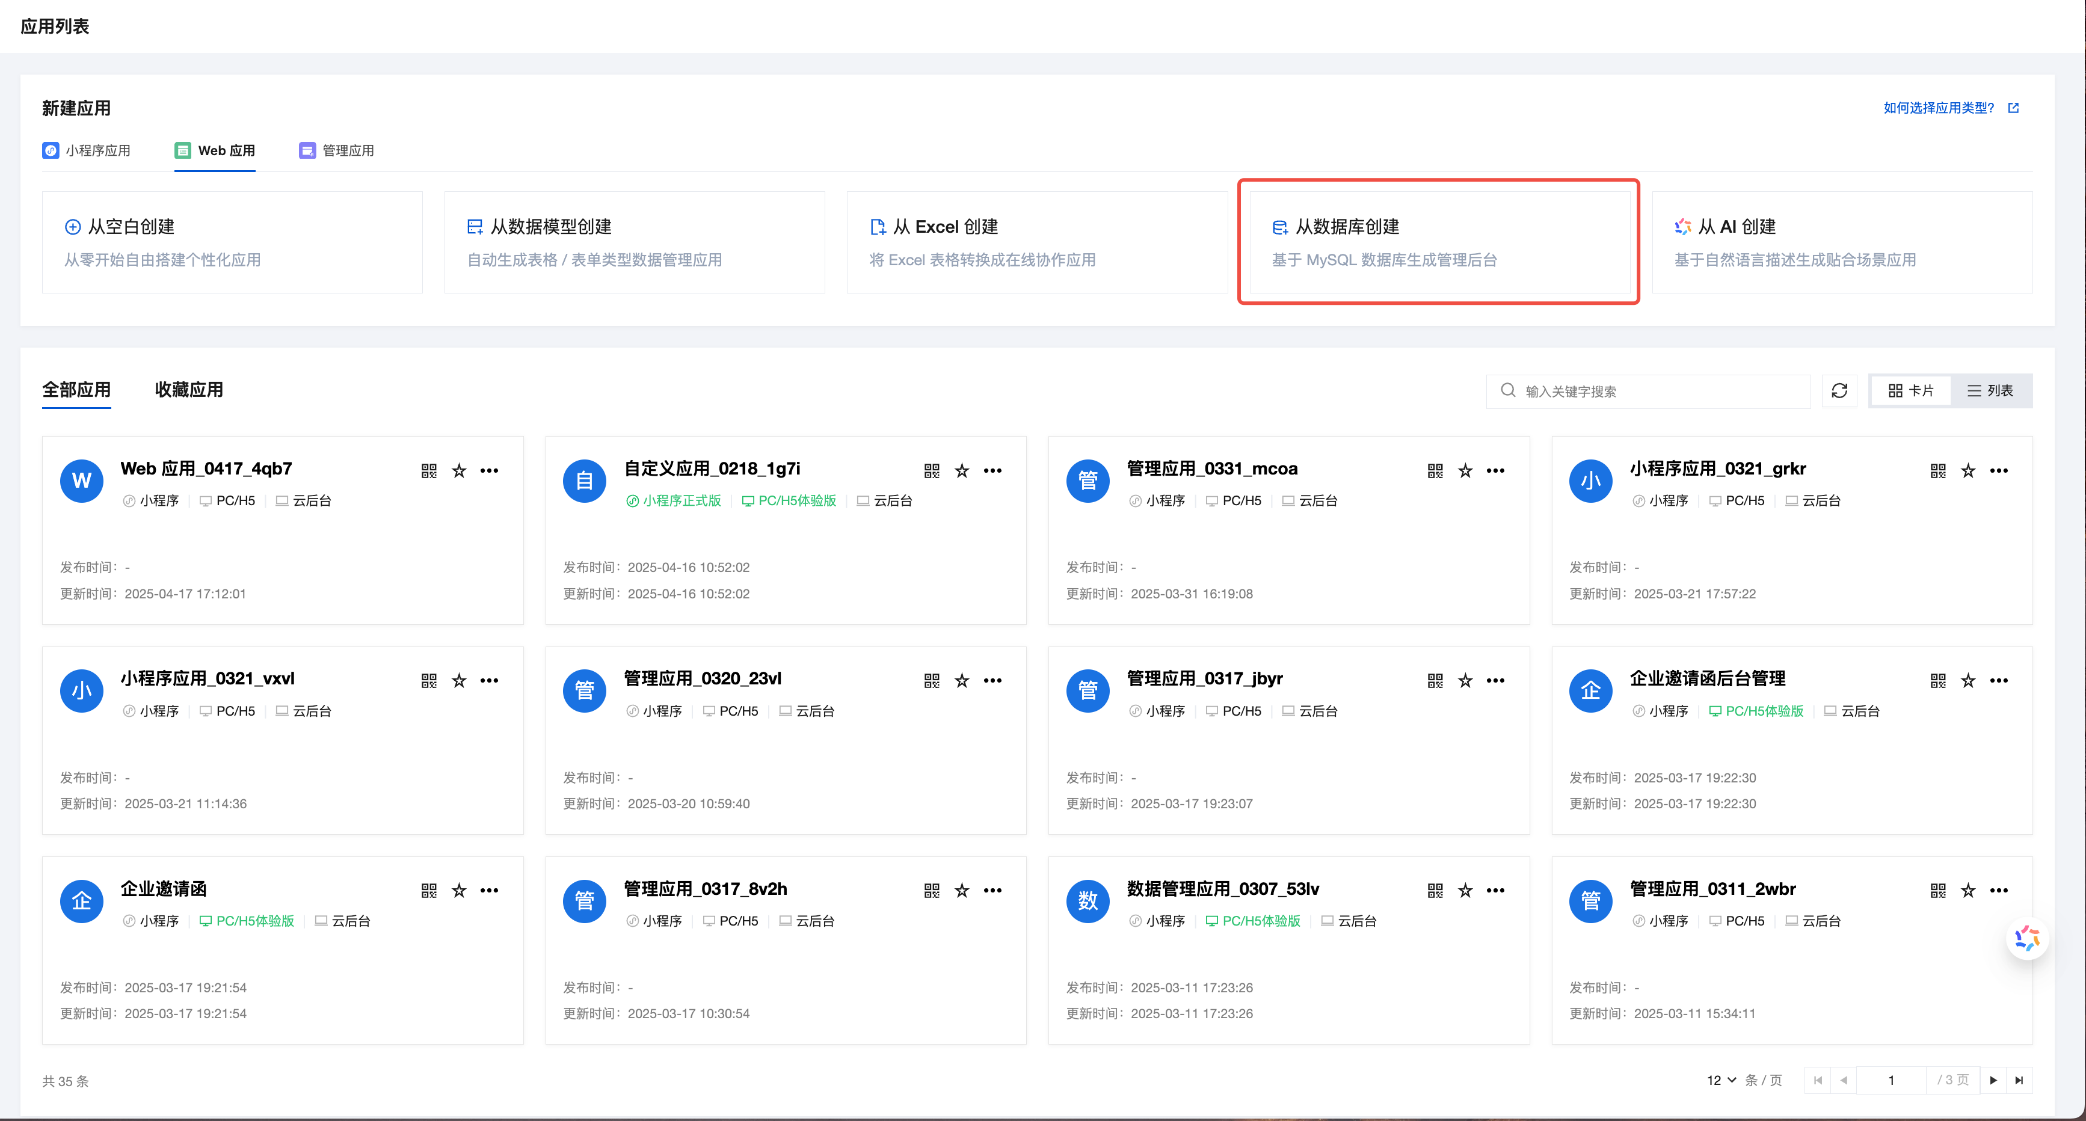The height and width of the screenshot is (1121, 2086).
Task: Create app via 从 AI 创建
Action: tap(1842, 242)
